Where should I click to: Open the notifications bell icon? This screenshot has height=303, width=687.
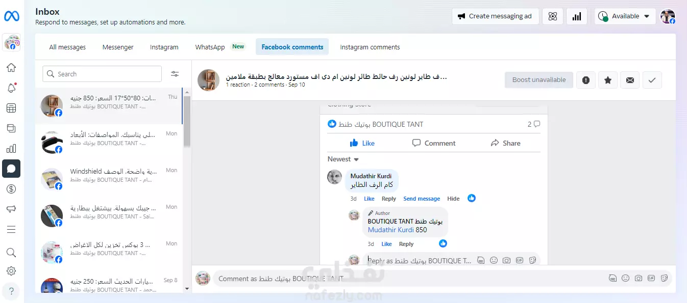tap(11, 88)
